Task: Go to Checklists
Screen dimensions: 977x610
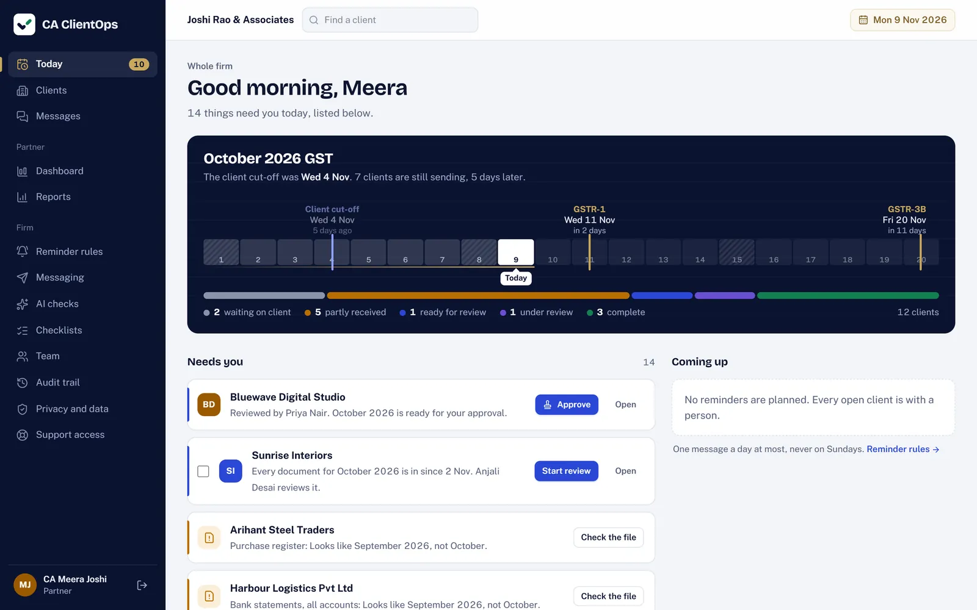Action: click(x=83, y=330)
